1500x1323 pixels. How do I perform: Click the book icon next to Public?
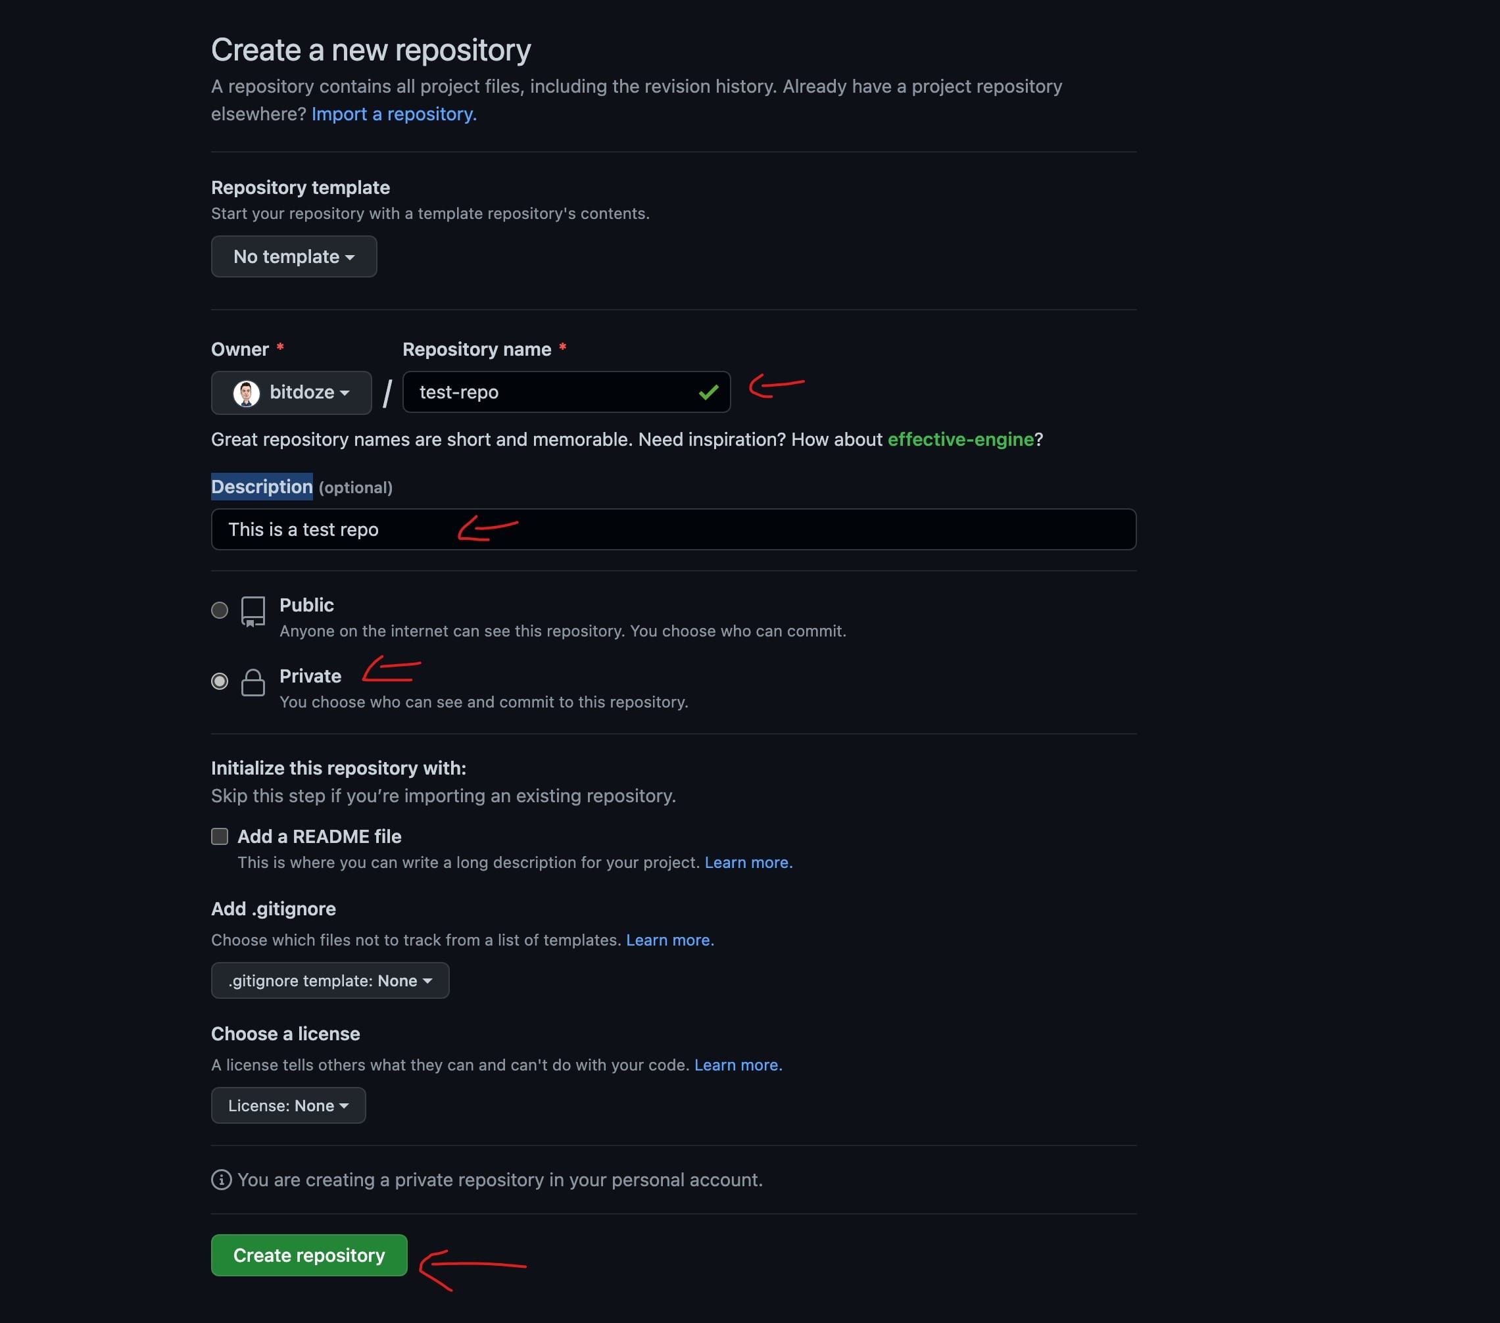[x=253, y=612]
